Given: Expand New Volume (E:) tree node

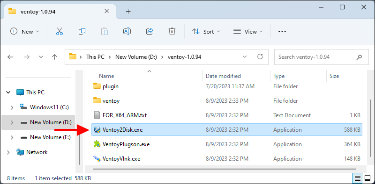Looking at the screenshot, I should 12,137.
